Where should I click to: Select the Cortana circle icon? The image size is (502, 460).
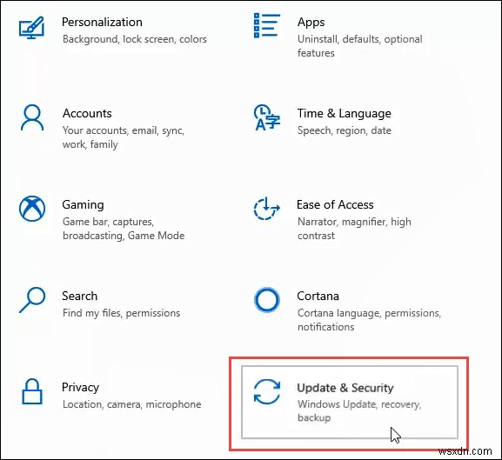267,300
